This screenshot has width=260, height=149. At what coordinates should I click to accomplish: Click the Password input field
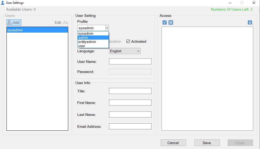coord(130,71)
